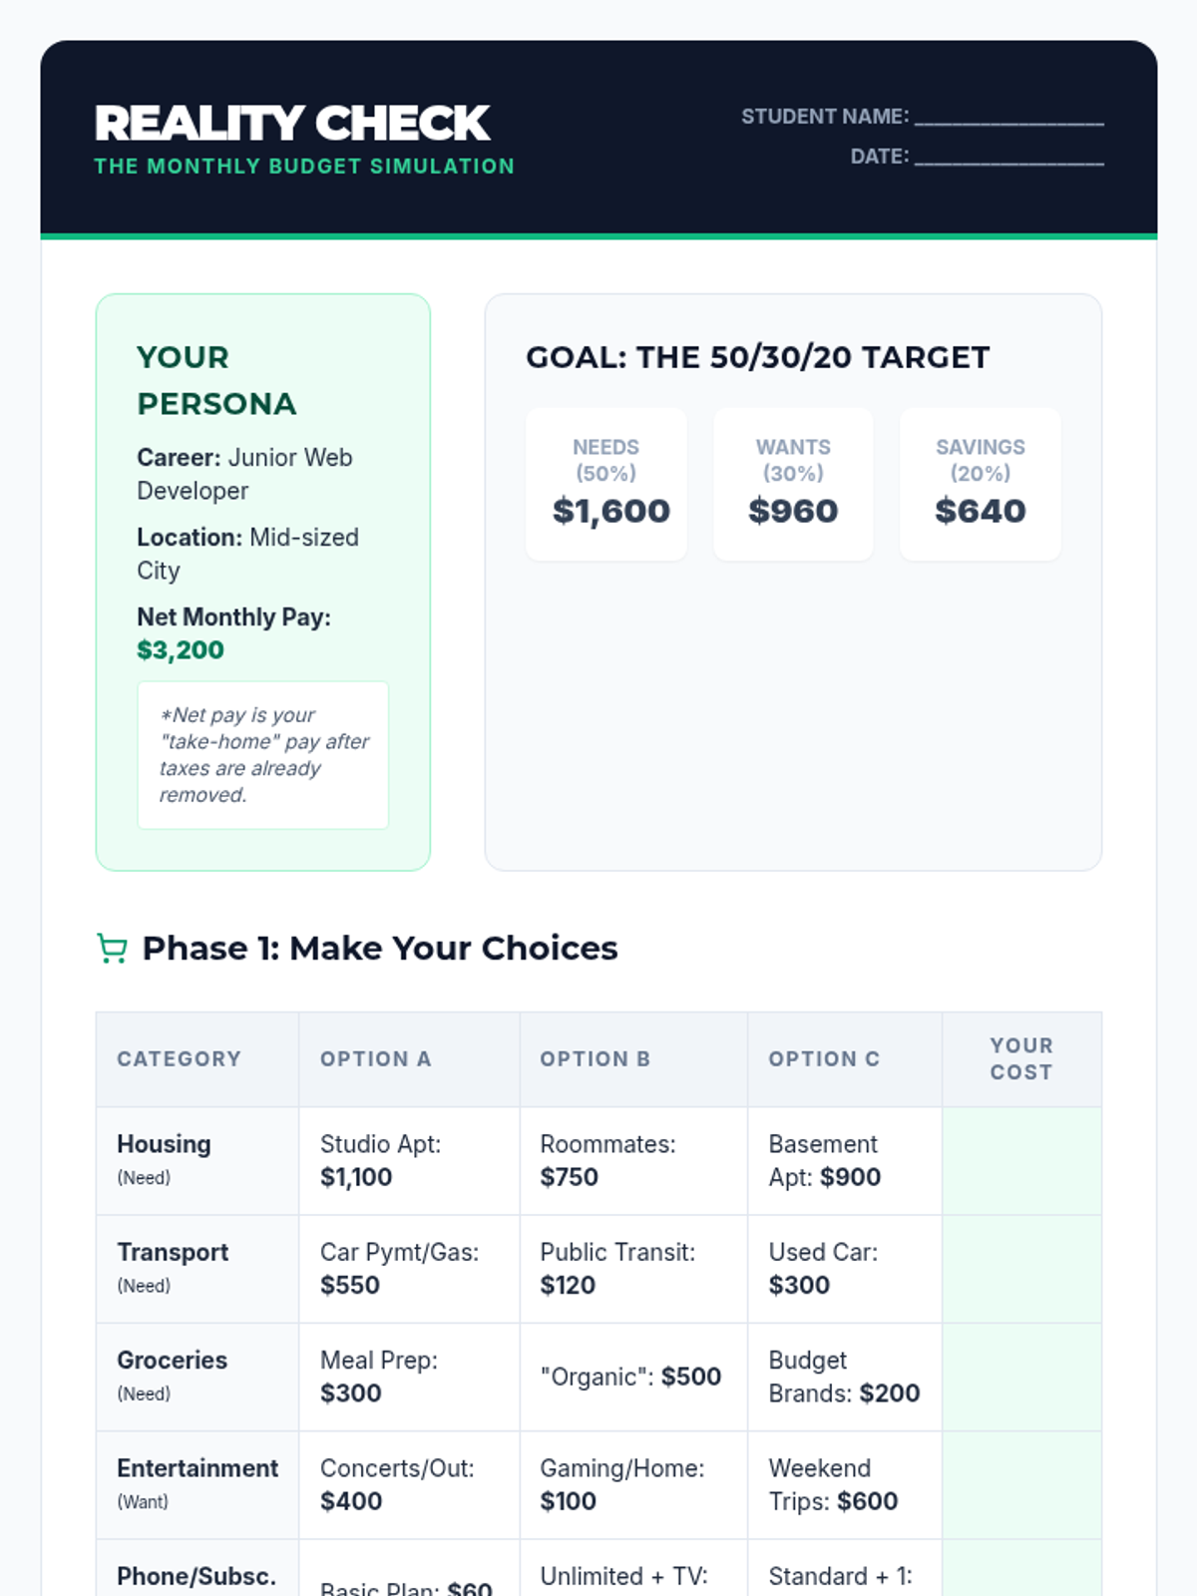Click the Housing row Your Cost cell
Screen dimensions: 1197x1596
pos(1021,1161)
